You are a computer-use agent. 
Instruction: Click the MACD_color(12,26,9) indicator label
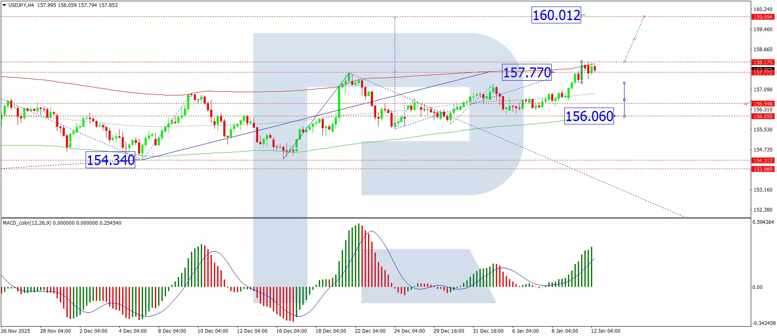tap(27, 223)
